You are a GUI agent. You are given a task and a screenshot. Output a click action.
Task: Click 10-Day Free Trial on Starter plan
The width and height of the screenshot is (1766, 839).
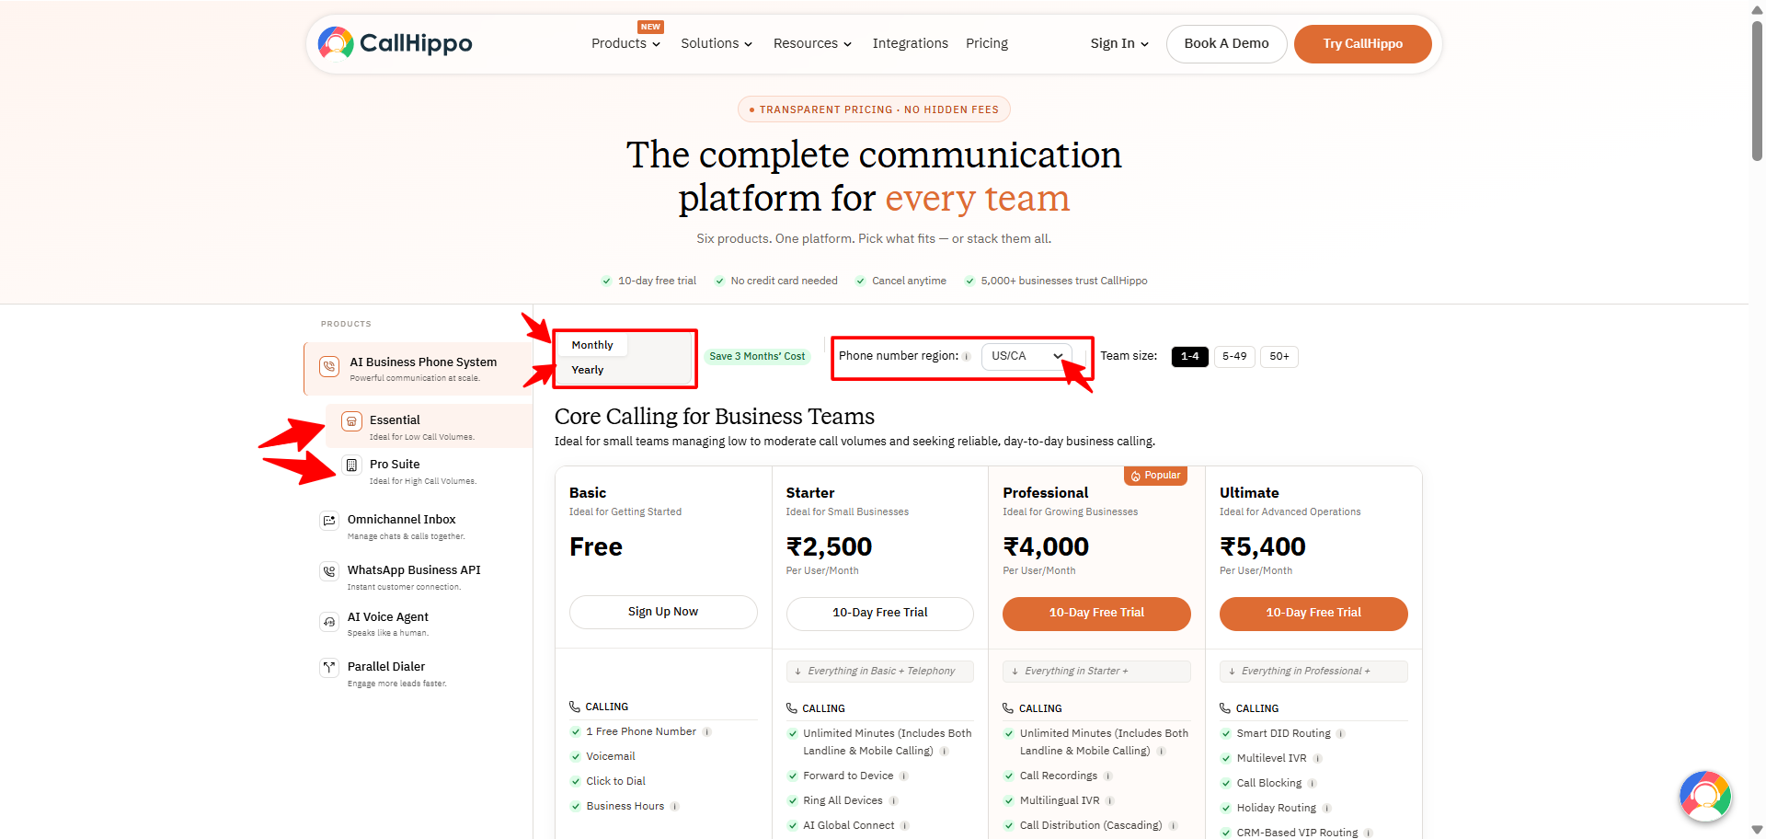click(880, 613)
